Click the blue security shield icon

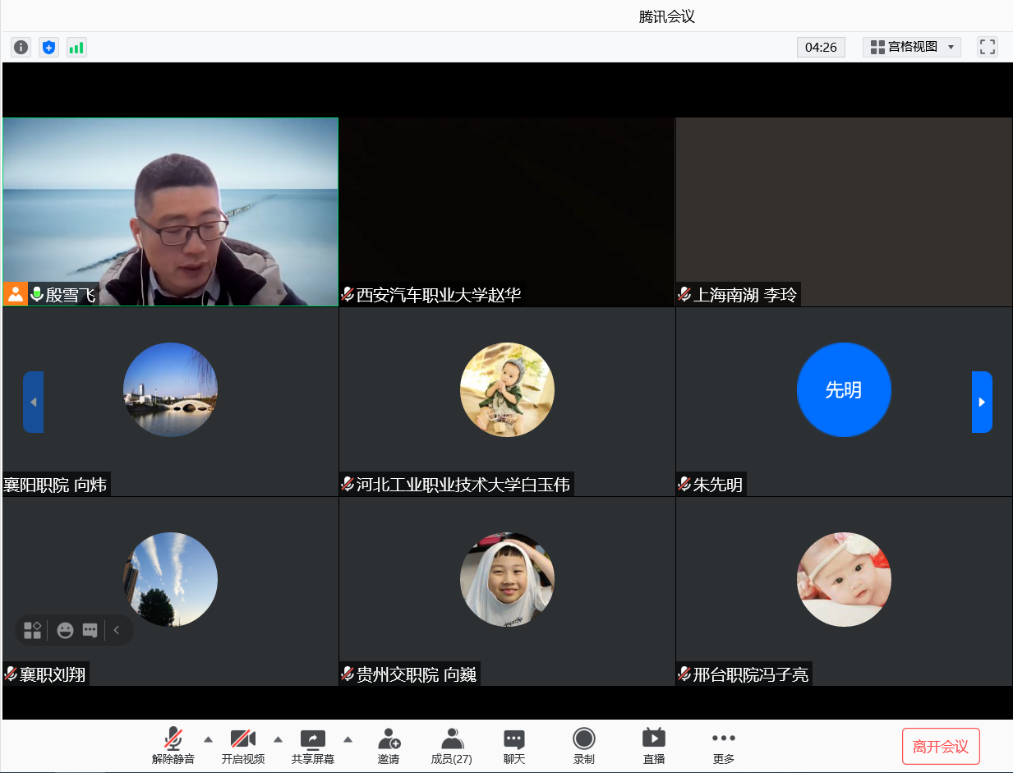coord(48,48)
